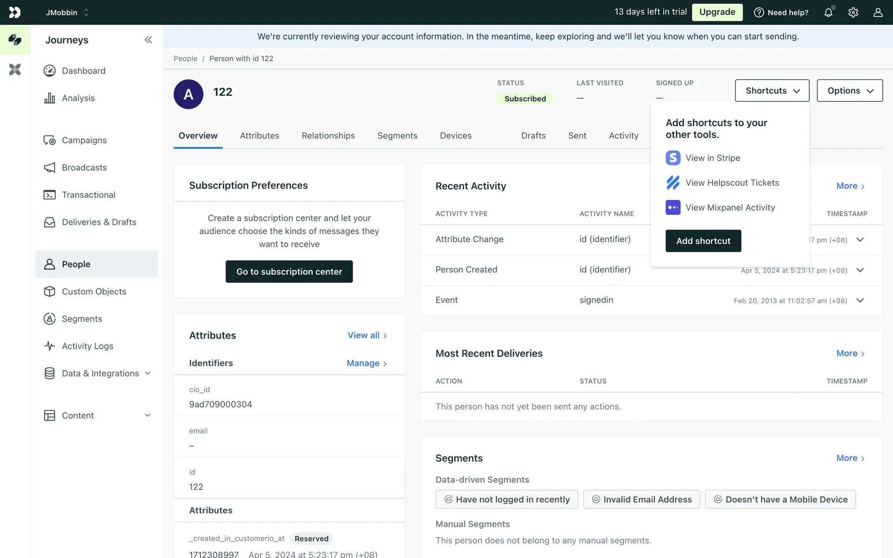Click the user profile icon
The height and width of the screenshot is (558, 893).
(878, 13)
